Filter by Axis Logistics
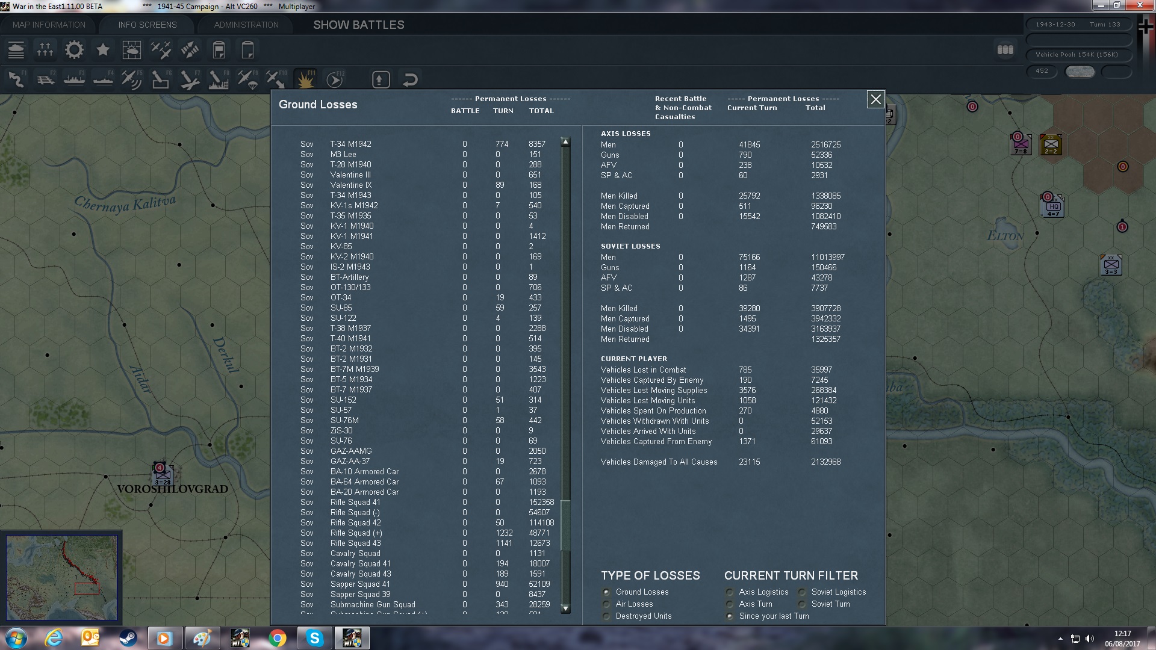The width and height of the screenshot is (1156, 650). (x=730, y=592)
